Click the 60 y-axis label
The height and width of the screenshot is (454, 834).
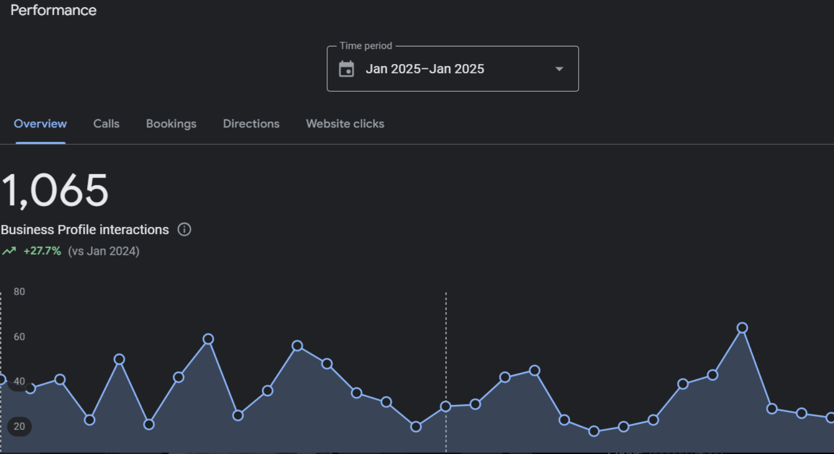click(x=19, y=337)
